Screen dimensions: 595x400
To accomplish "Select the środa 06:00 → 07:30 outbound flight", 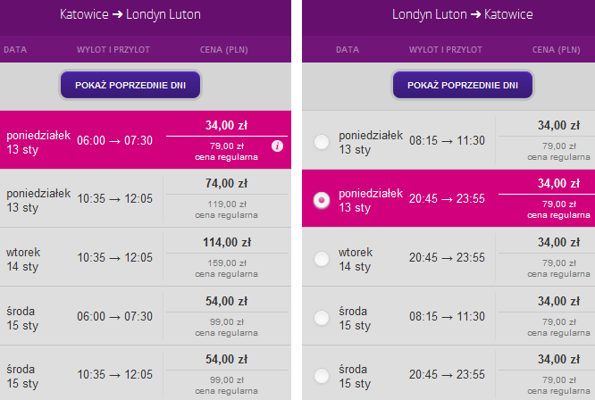I will pos(114,316).
